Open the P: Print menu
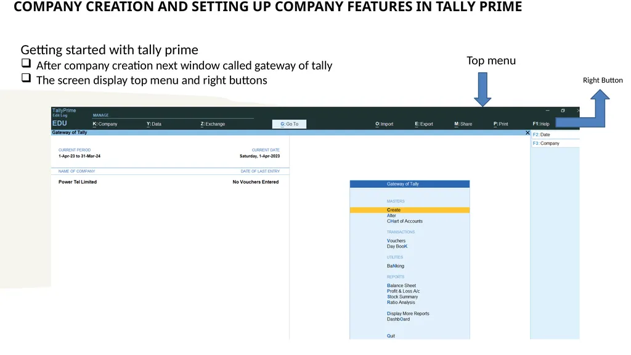The width and height of the screenshot is (631, 355). (x=500, y=124)
